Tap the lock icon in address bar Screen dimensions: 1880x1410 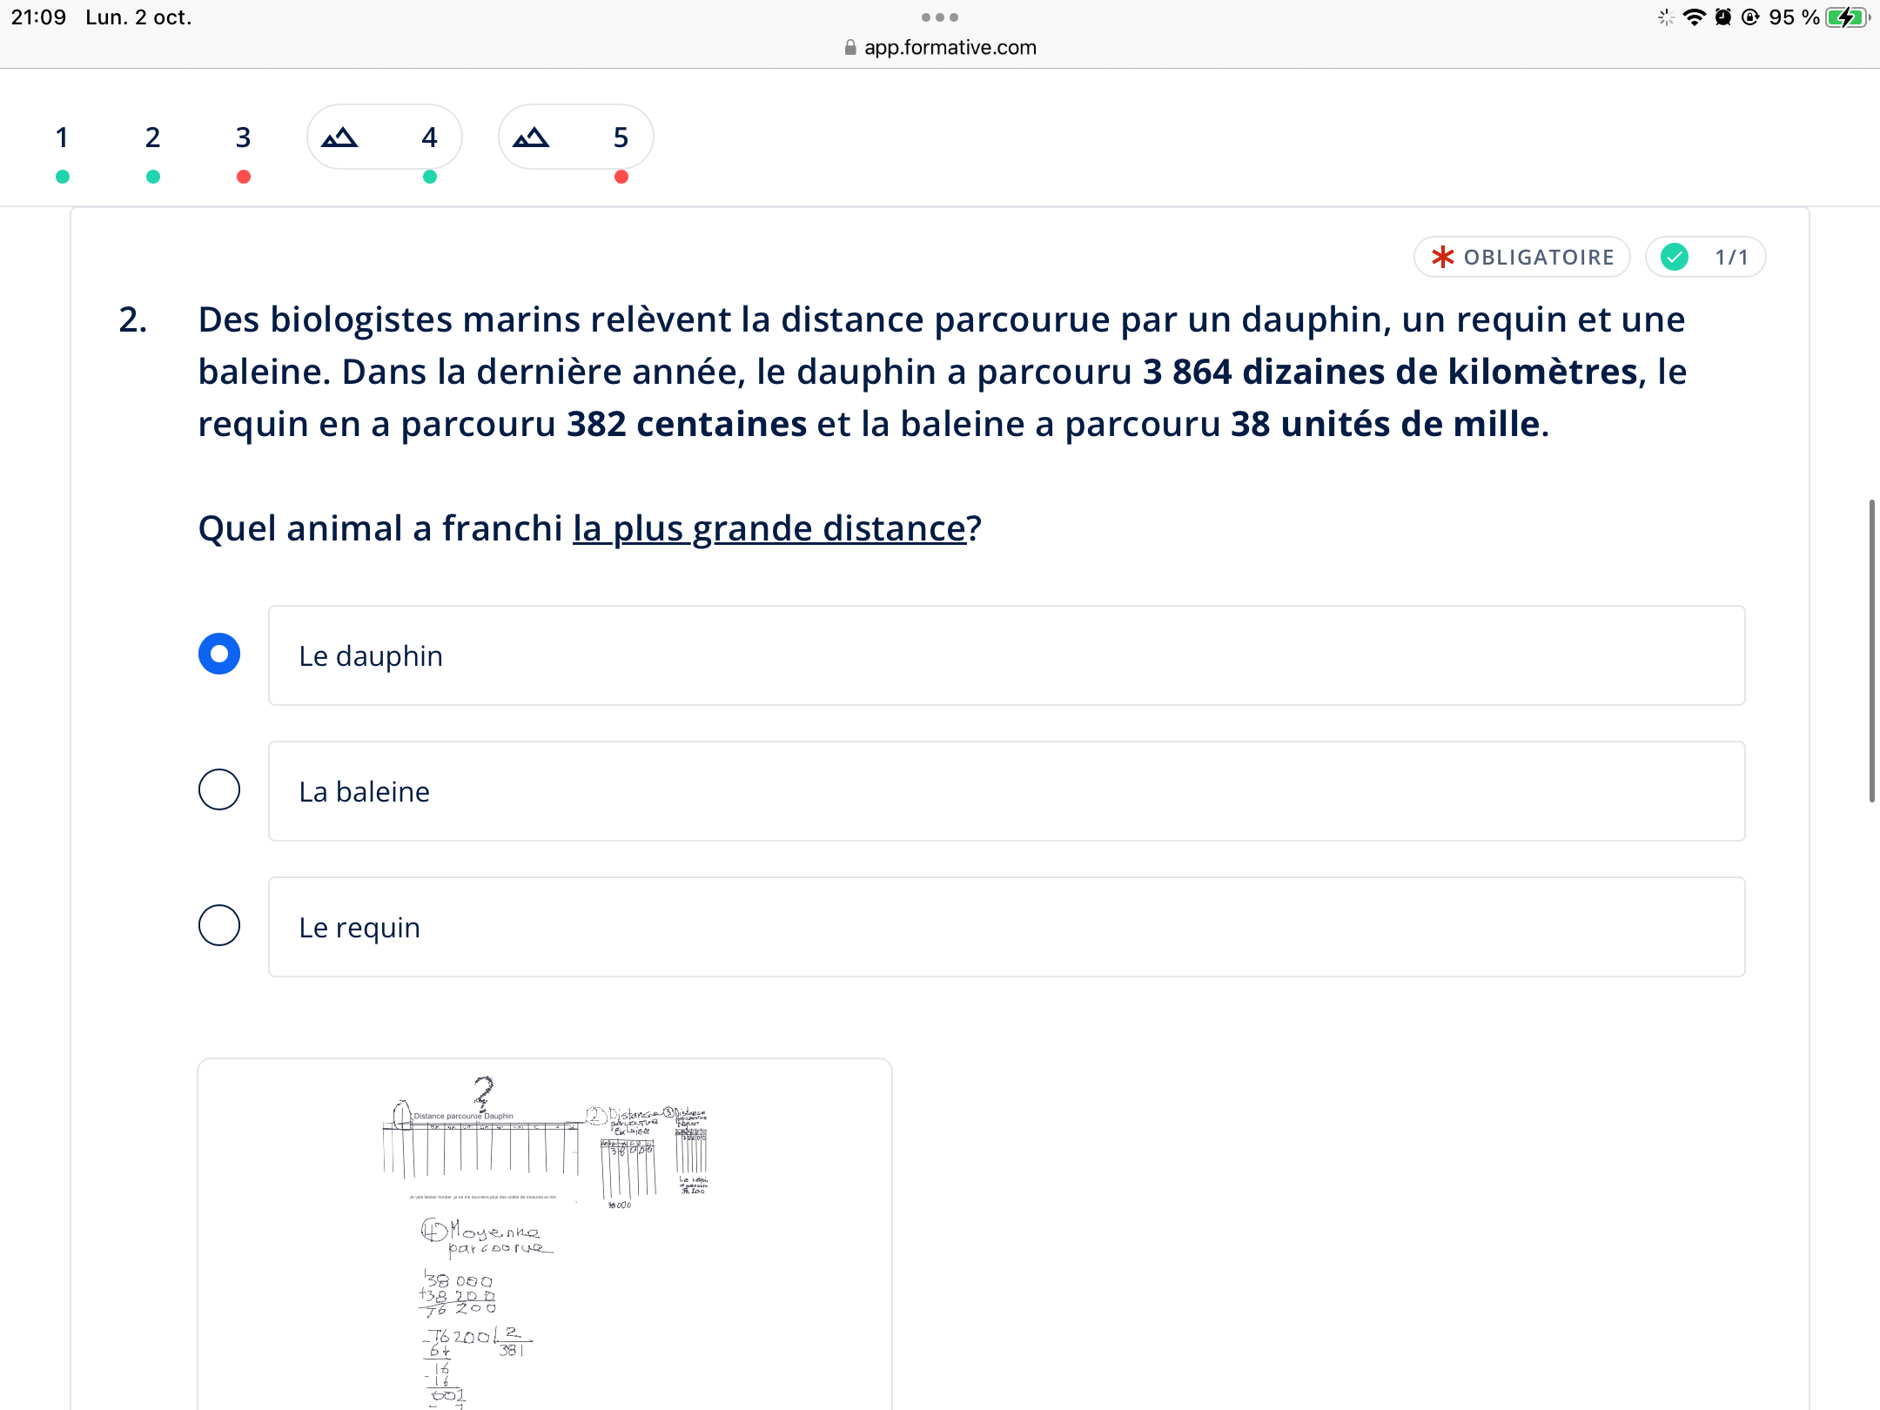pyautogui.click(x=850, y=48)
